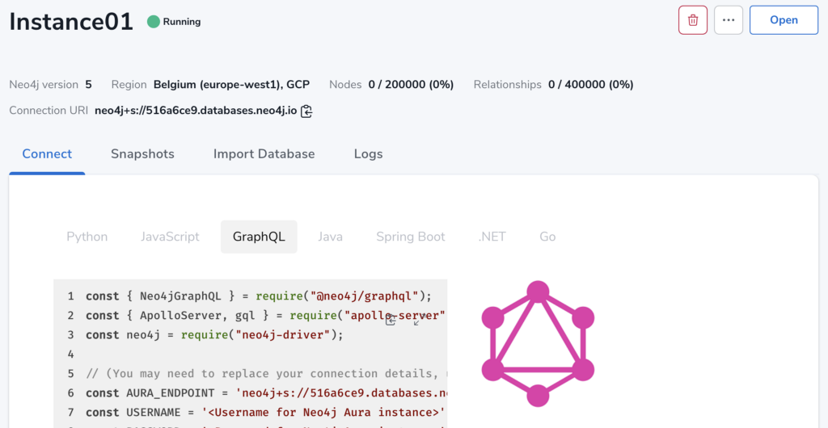Click the Belgium (europe-west1), GCP region value
Image resolution: width=828 pixels, height=428 pixels.
(x=231, y=84)
